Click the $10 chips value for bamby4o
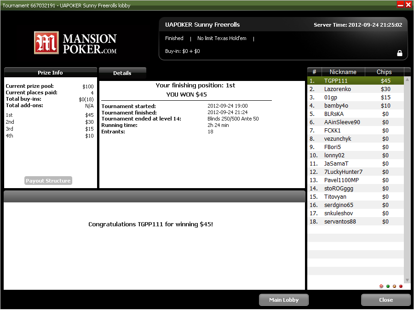Image resolution: width=414 pixels, height=316 pixels. (385, 106)
